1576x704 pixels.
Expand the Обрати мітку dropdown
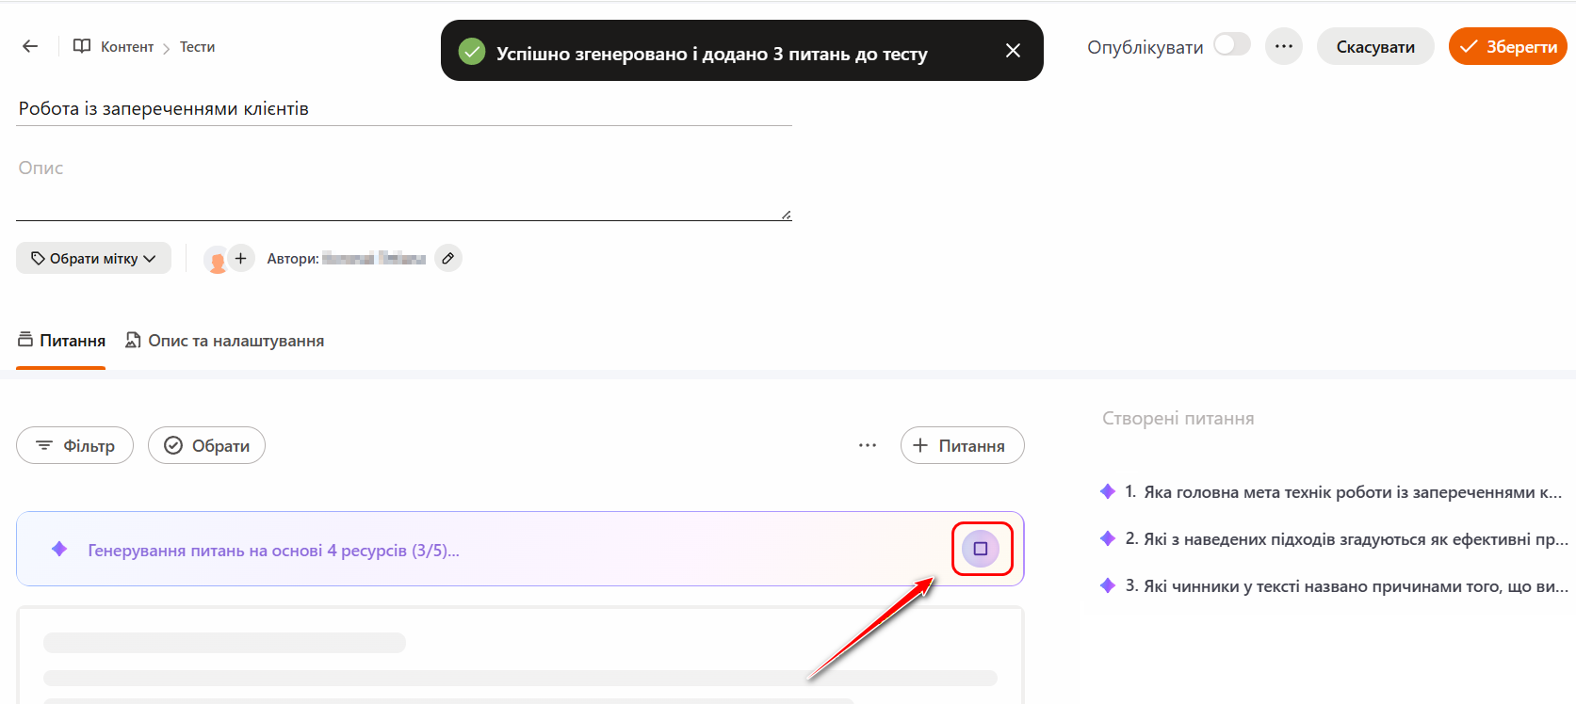[x=93, y=258]
